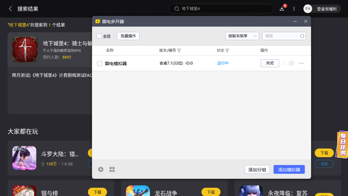
Task: Click 下载 button for 龙石战争
Action: click(211, 192)
